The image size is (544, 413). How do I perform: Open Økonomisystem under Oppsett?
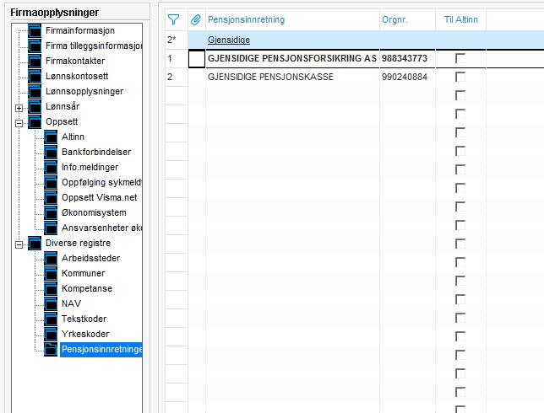click(94, 213)
